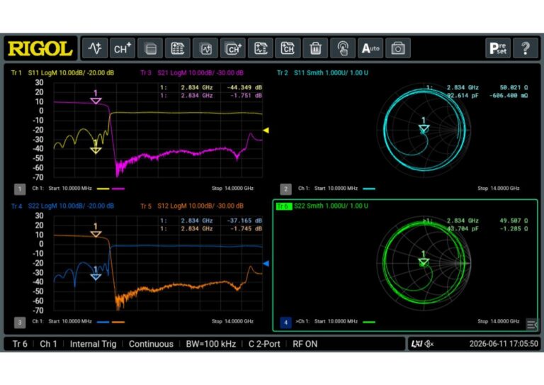This screenshot has width=544, height=385.
Task: Click the CH+ add channel icon
Action: tap(123, 48)
